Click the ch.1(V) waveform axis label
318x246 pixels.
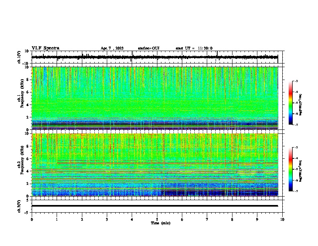pyautogui.click(x=19, y=57)
